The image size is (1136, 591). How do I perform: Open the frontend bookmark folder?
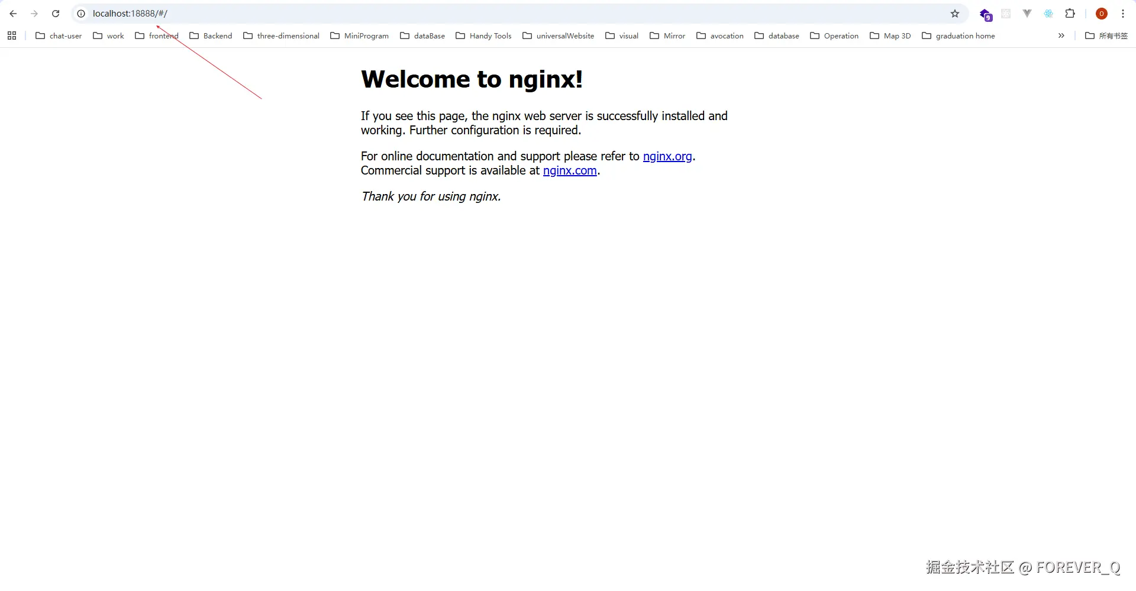point(157,35)
